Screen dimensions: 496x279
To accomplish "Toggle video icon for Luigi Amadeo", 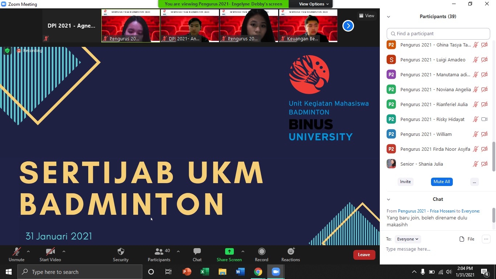I will click(x=484, y=60).
